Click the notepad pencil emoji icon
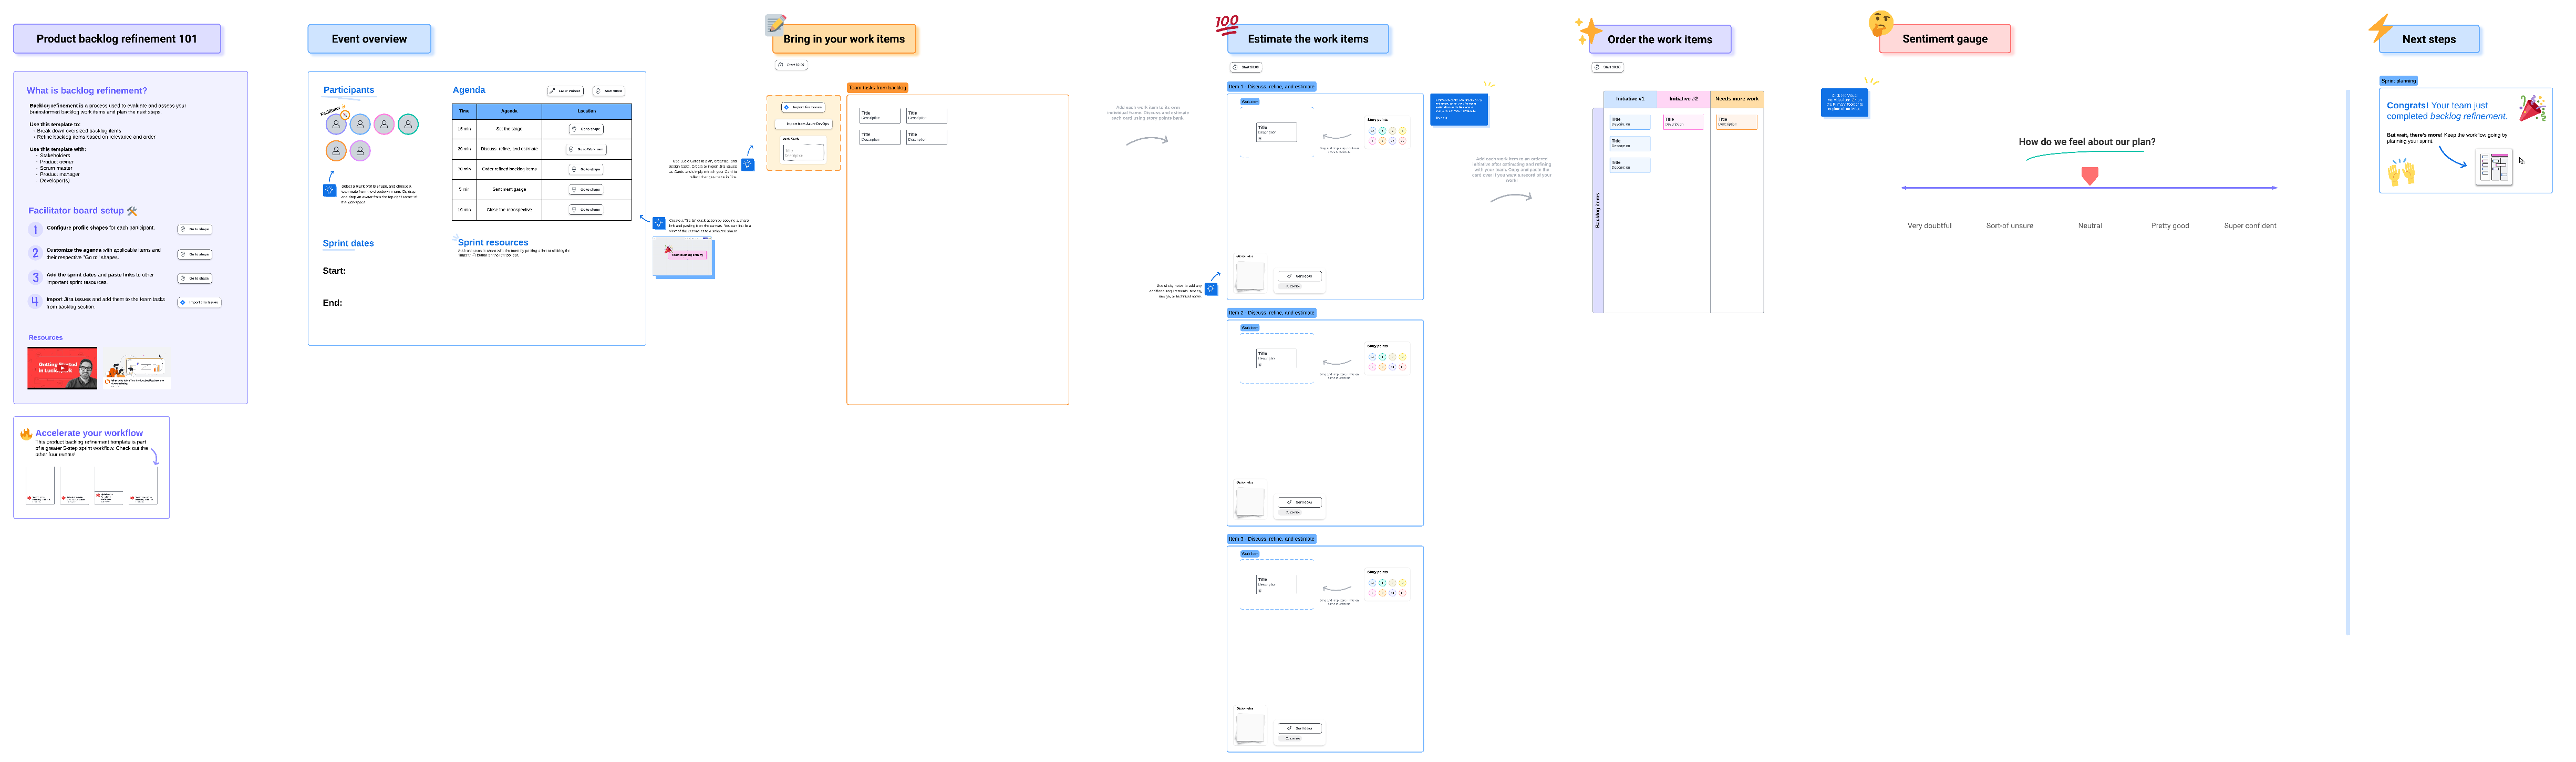Viewport: 2576px width, 762px height. coord(775,23)
